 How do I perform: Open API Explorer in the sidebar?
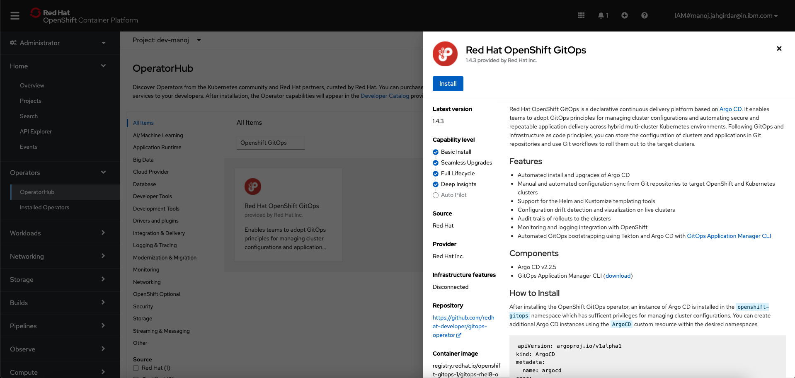pos(36,131)
